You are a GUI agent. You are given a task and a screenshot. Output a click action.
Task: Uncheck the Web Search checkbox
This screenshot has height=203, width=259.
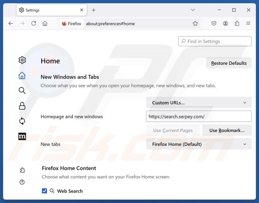(x=45, y=191)
